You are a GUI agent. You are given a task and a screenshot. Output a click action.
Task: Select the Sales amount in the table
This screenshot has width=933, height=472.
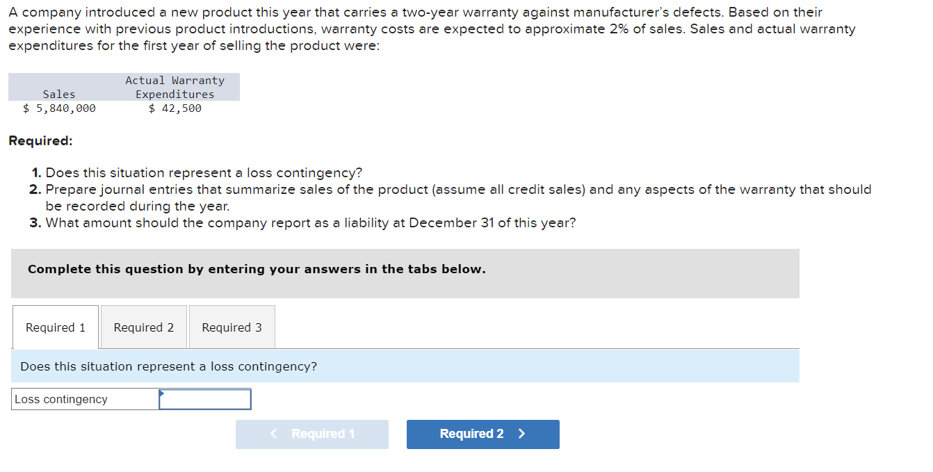59,108
